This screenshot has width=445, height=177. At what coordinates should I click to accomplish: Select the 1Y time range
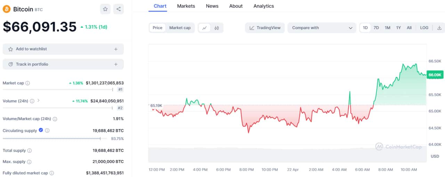click(x=398, y=28)
